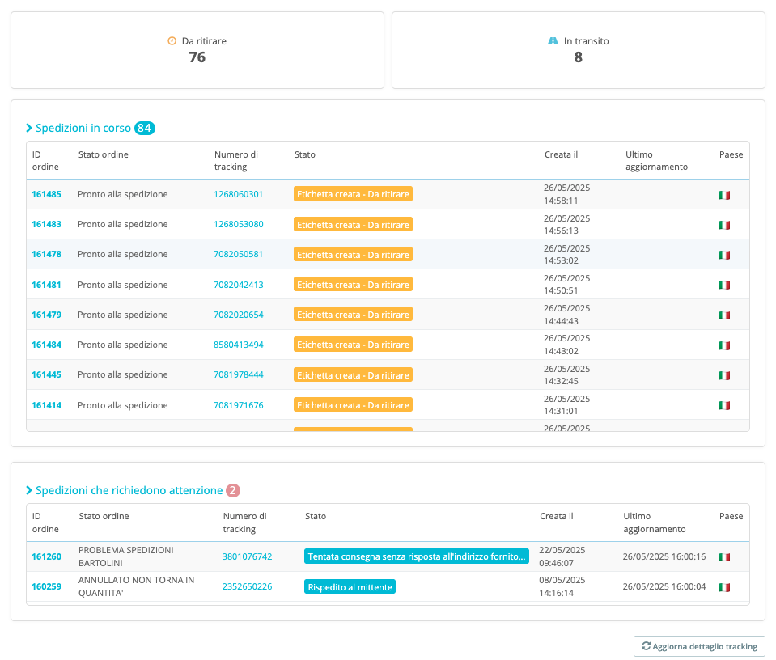Collapse Spedizioni che richiedono attenzione chevron

28,490
